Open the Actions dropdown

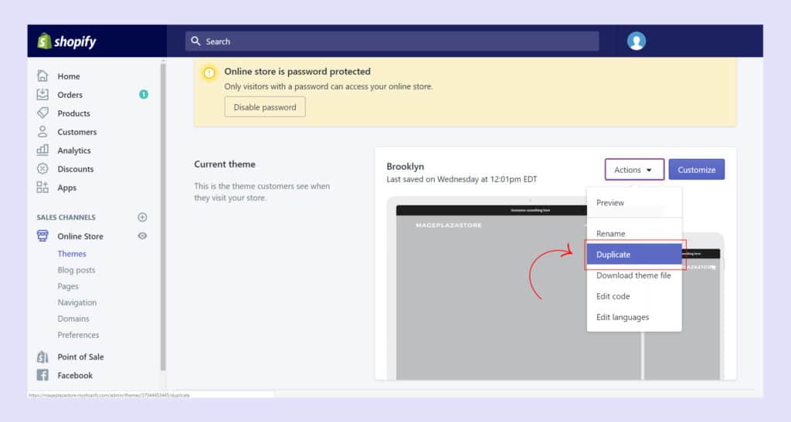click(x=634, y=170)
